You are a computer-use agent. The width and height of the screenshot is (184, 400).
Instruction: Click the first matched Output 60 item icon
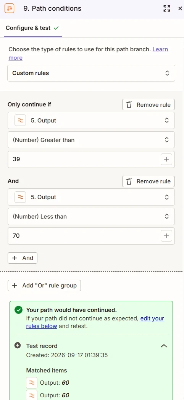pos(32,383)
